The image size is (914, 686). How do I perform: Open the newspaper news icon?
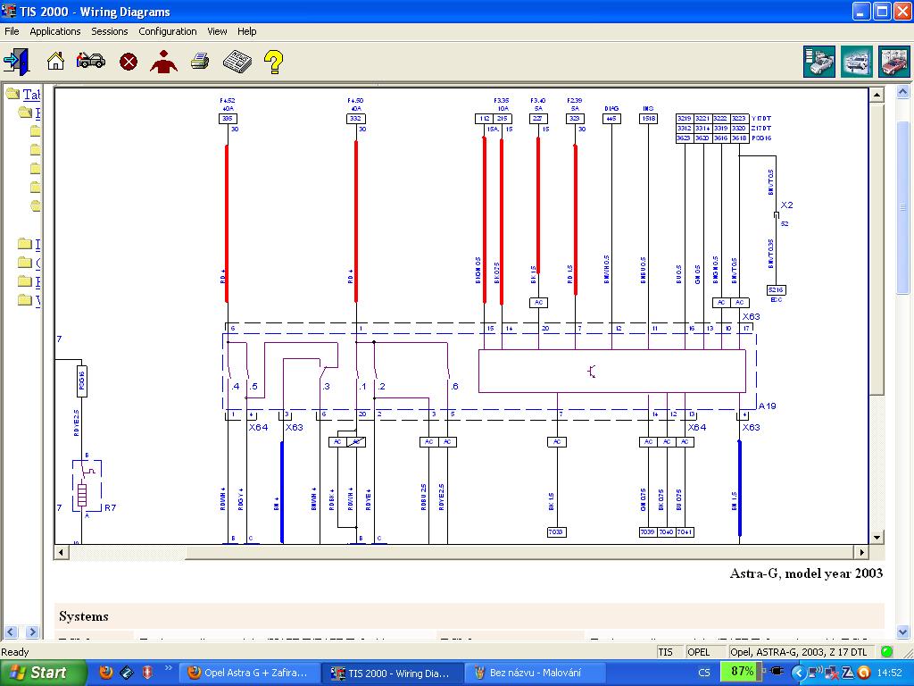click(237, 62)
